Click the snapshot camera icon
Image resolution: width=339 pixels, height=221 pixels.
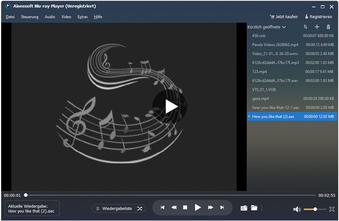pos(244,208)
